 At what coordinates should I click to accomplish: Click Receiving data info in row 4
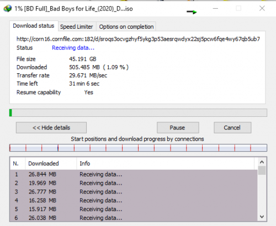(x=100, y=200)
